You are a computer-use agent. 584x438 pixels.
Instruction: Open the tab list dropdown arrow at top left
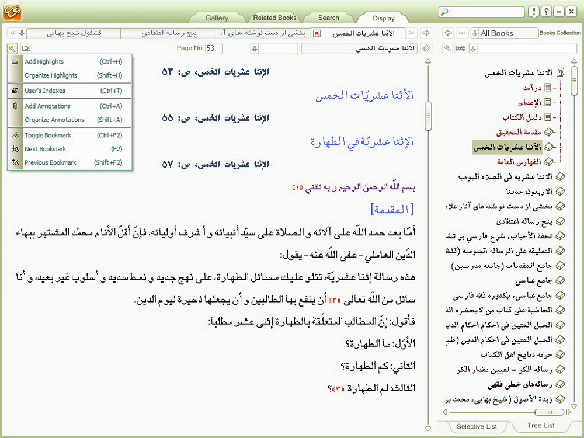click(x=22, y=33)
